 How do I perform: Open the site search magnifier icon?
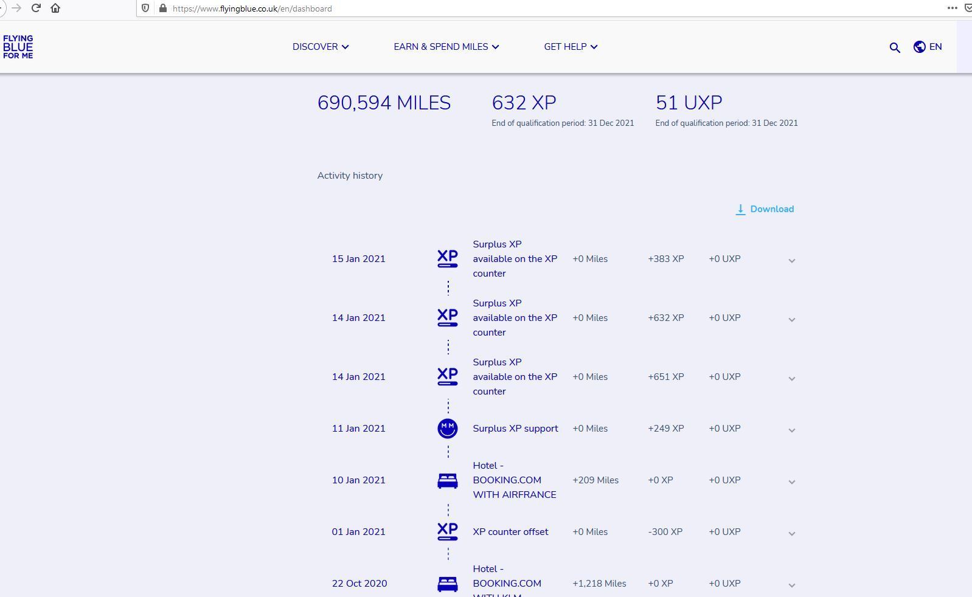click(894, 47)
